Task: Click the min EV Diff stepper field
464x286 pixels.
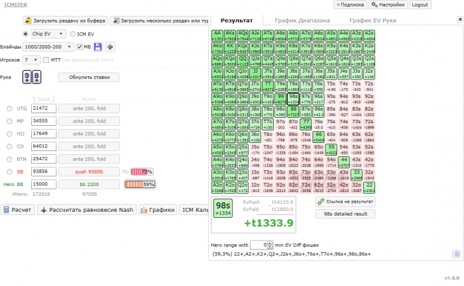Action: point(261,245)
